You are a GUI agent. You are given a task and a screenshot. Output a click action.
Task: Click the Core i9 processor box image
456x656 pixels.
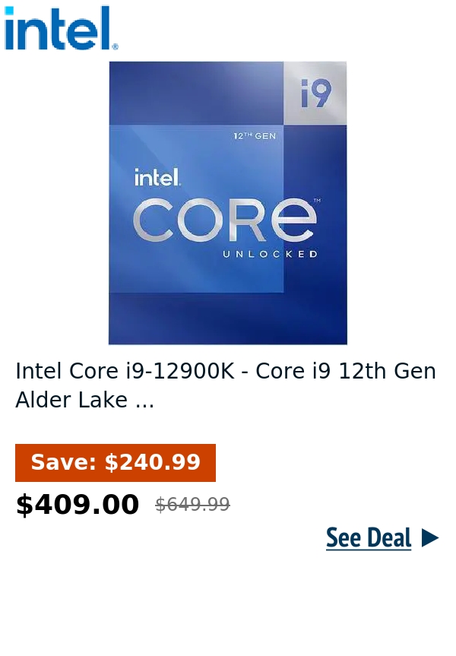click(227, 203)
